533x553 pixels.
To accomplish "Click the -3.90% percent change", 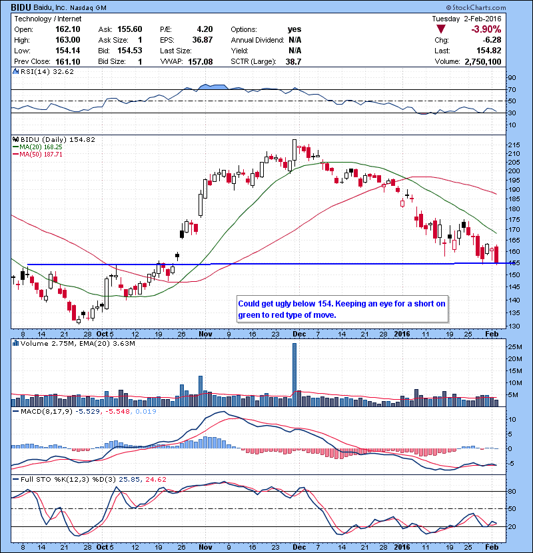I will click(x=486, y=29).
